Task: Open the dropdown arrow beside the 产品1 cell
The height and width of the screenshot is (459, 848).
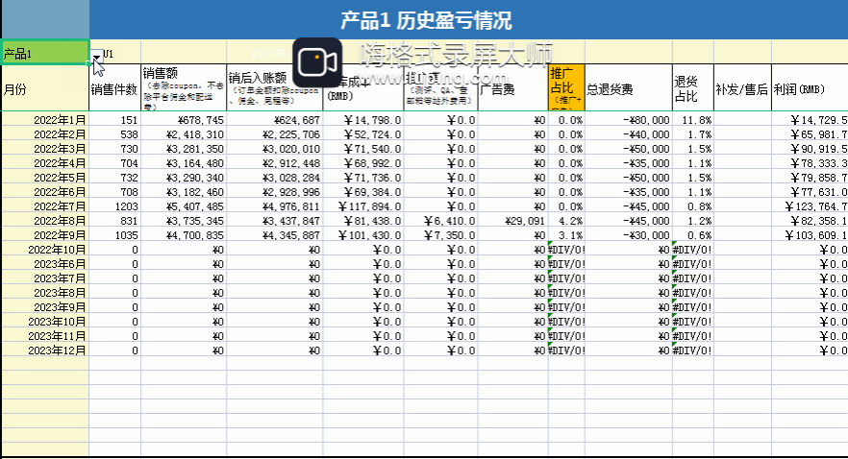Action: pos(96,56)
